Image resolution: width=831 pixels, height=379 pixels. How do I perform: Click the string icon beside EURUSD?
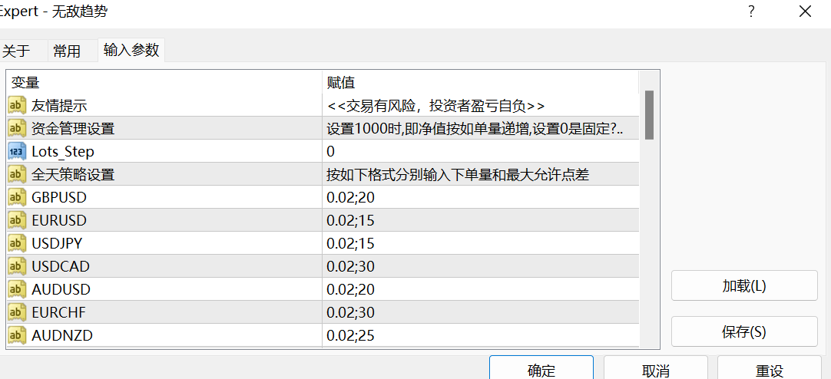pyautogui.click(x=17, y=220)
